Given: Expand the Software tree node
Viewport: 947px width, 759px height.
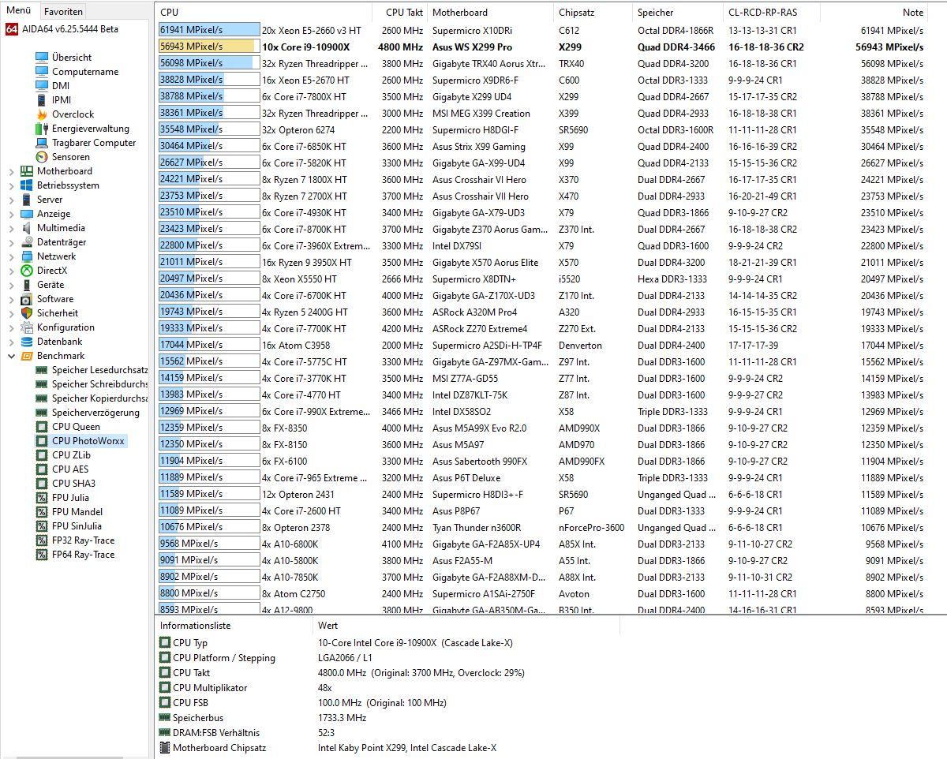Looking at the screenshot, I should click(x=12, y=299).
